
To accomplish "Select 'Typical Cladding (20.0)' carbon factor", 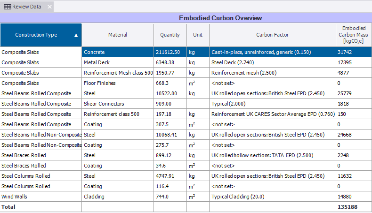I will coord(272,197).
